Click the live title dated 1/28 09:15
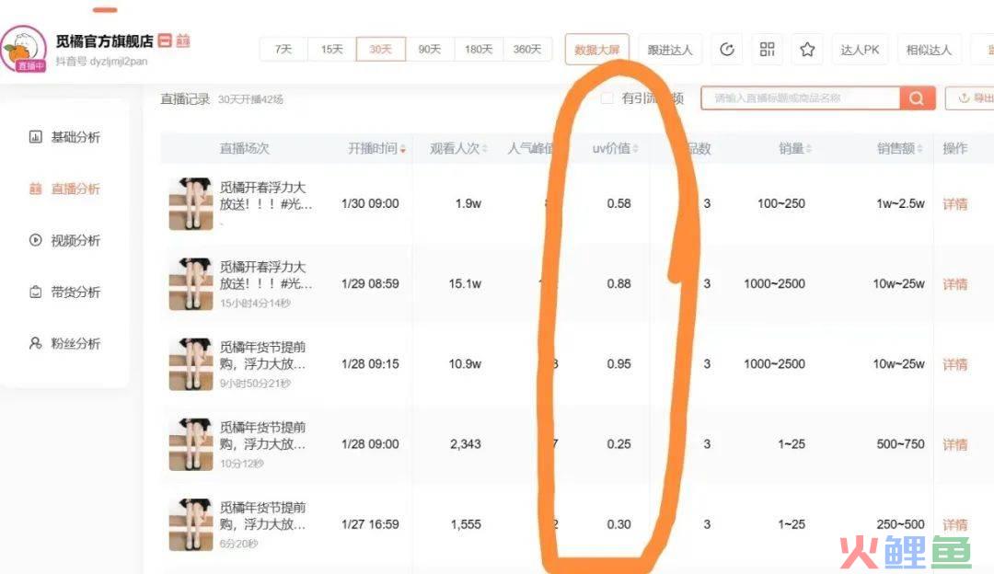Screen dimensions: 994x574 pyautogui.click(x=263, y=355)
